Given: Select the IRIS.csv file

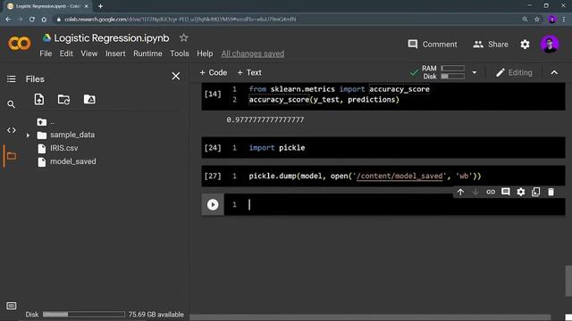Looking at the screenshot, I should pyautogui.click(x=63, y=148).
